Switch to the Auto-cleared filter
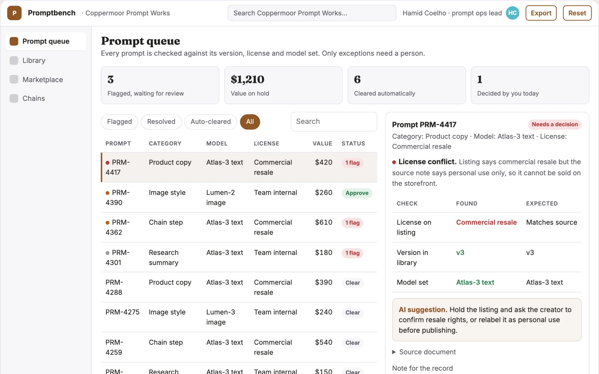The height and width of the screenshot is (374, 599). [x=211, y=122]
